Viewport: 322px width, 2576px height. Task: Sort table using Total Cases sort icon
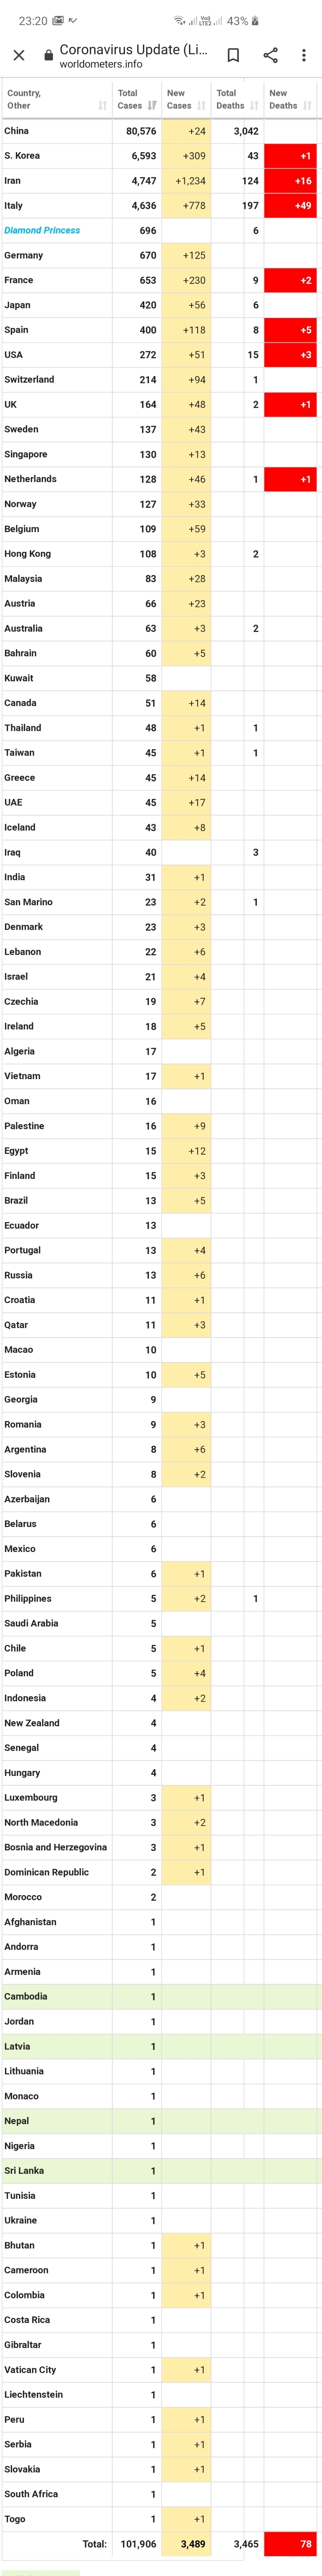click(153, 105)
